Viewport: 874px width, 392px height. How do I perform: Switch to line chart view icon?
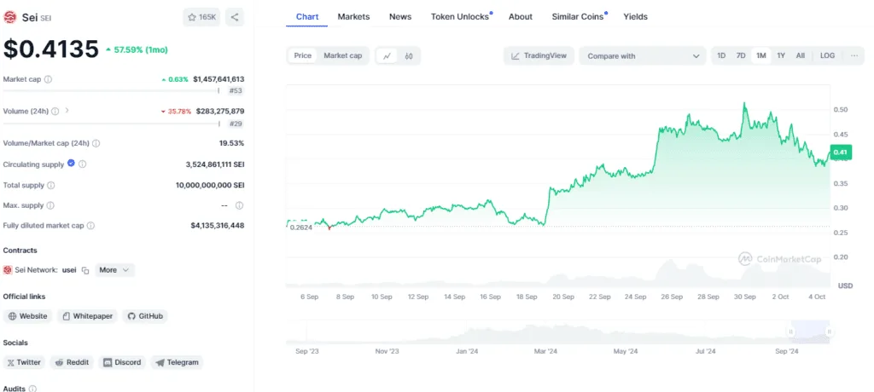tap(387, 55)
